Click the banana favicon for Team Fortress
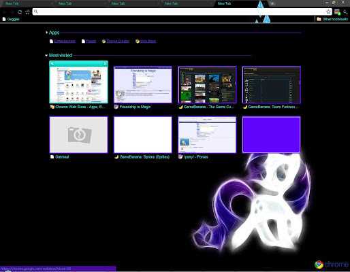This screenshot has width=350, height=272. click(x=245, y=107)
